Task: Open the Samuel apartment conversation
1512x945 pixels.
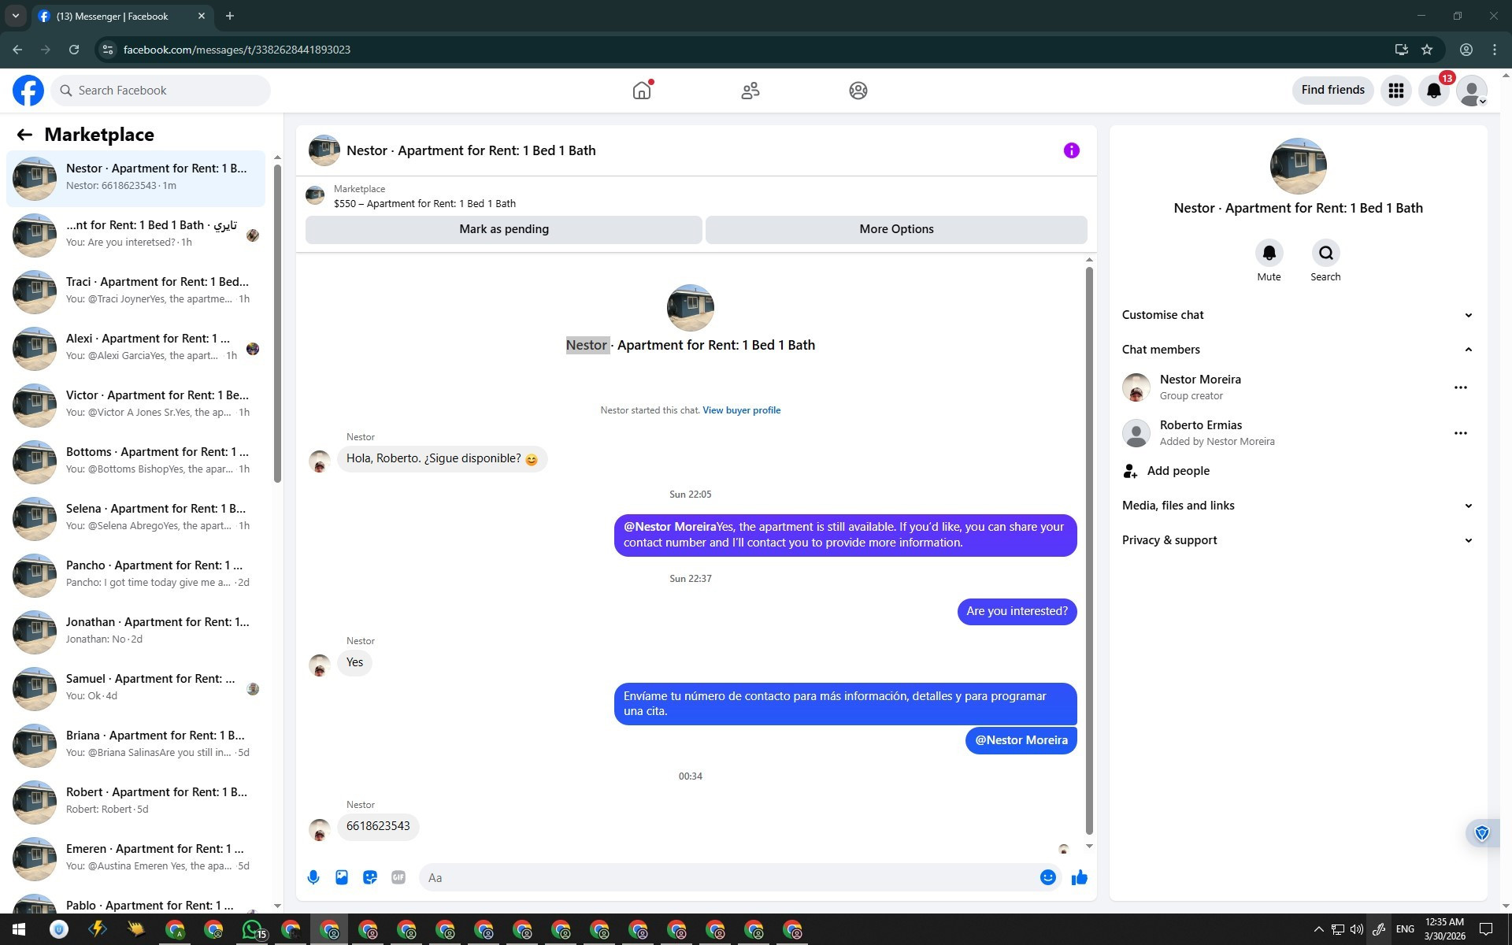Action: coord(135,687)
